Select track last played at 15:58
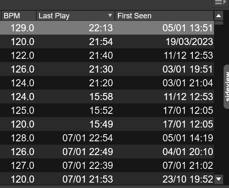The width and height of the screenshot is (229, 188). pos(107,96)
